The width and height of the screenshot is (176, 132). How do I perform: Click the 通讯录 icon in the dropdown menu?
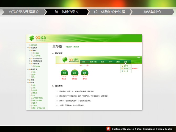pos(122,68)
